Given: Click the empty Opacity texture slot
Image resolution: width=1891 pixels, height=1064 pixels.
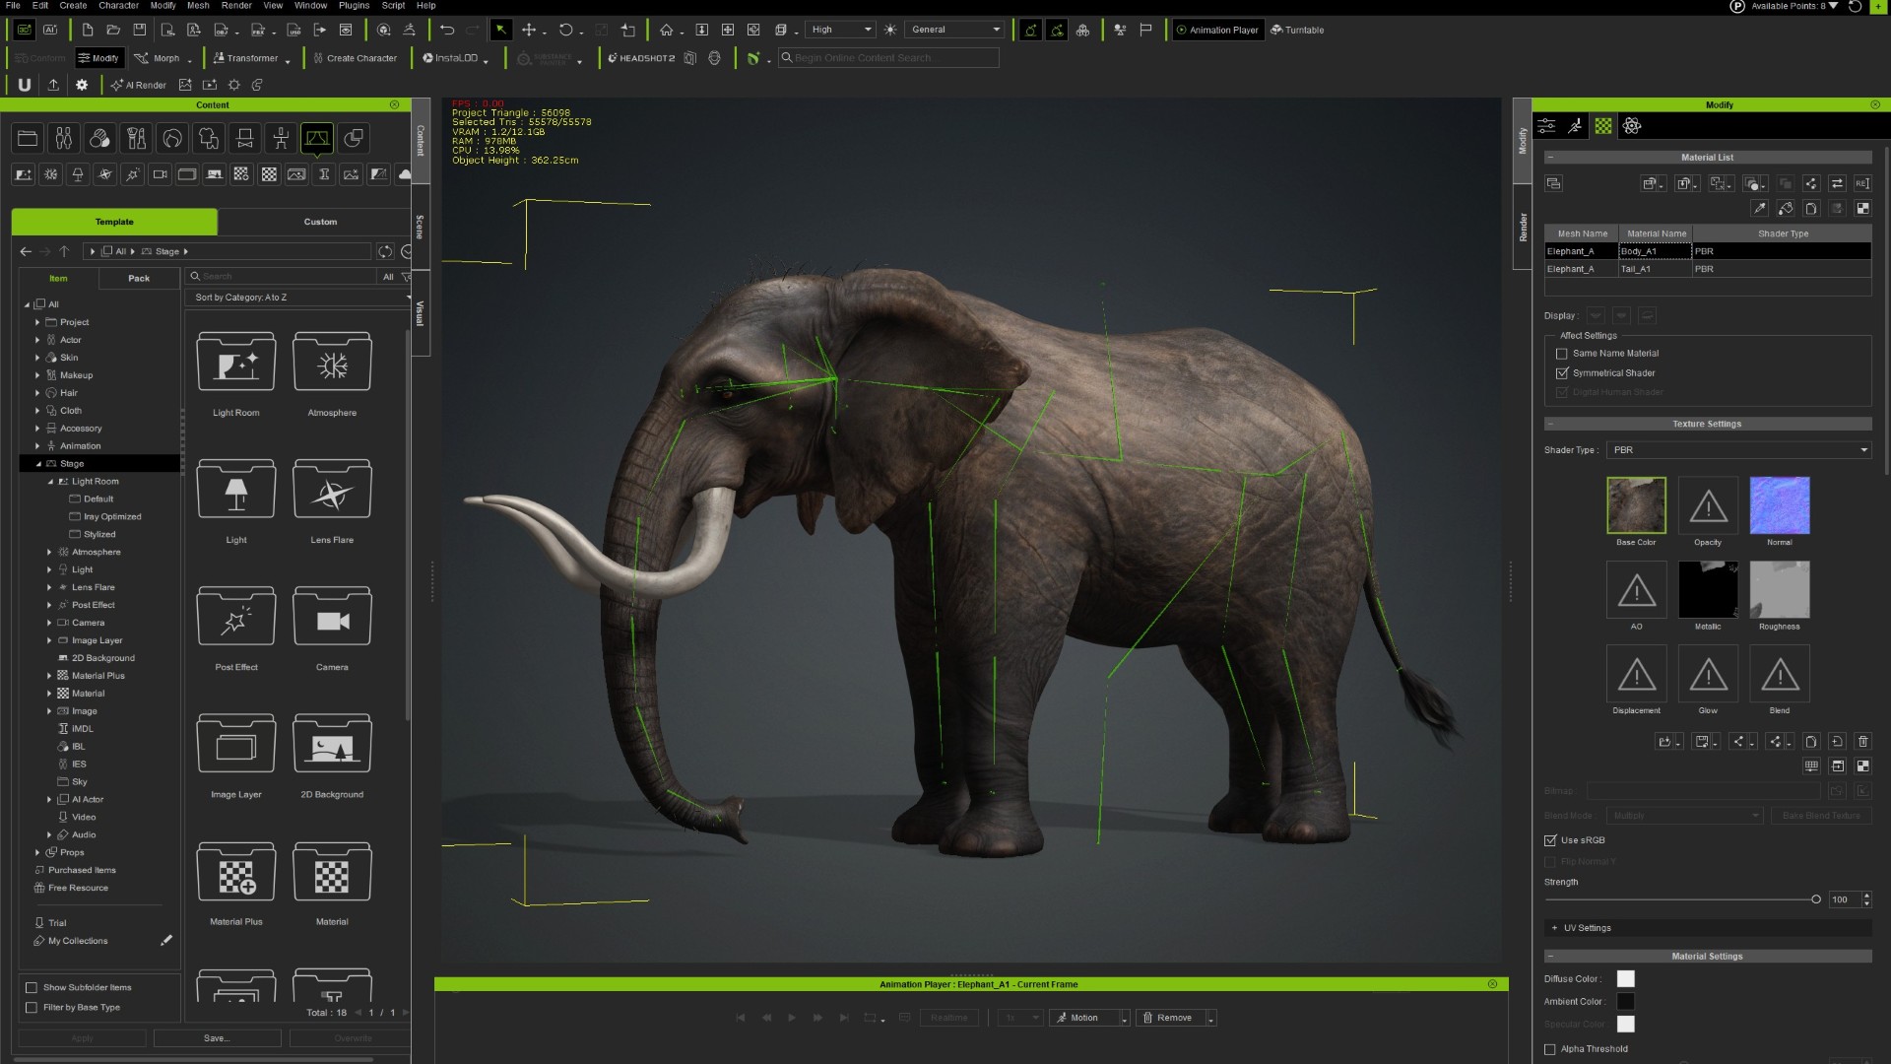Looking at the screenshot, I should (1708, 505).
